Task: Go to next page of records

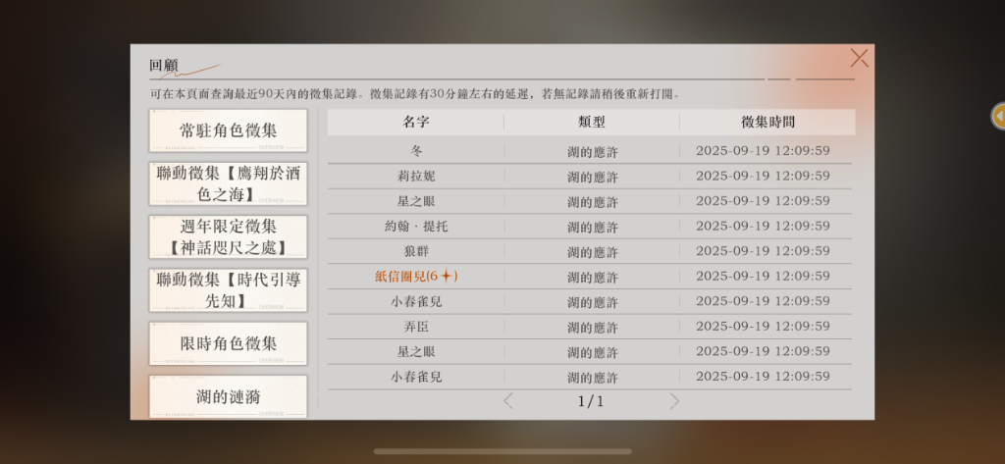Action: (674, 400)
